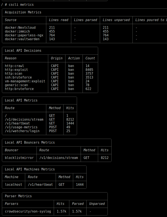Select the 'generic:scan' reason

[16, 85]
